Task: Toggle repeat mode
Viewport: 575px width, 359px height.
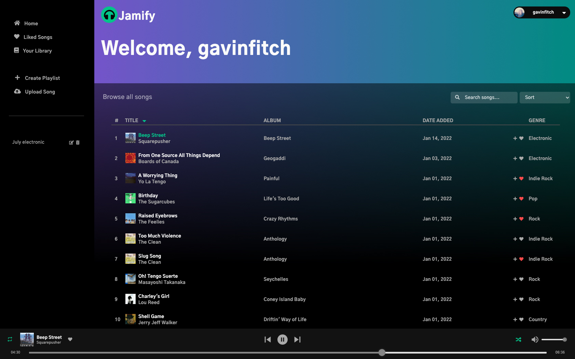Action: click(x=10, y=339)
